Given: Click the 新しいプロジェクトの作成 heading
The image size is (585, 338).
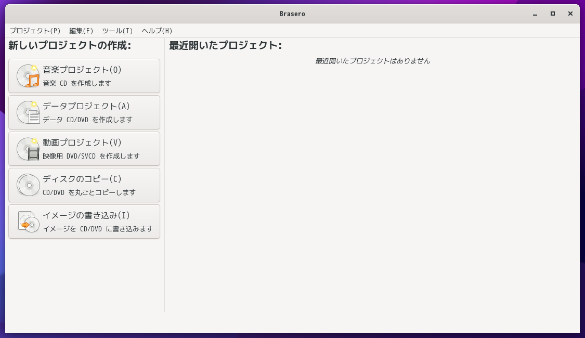Looking at the screenshot, I should click(70, 46).
